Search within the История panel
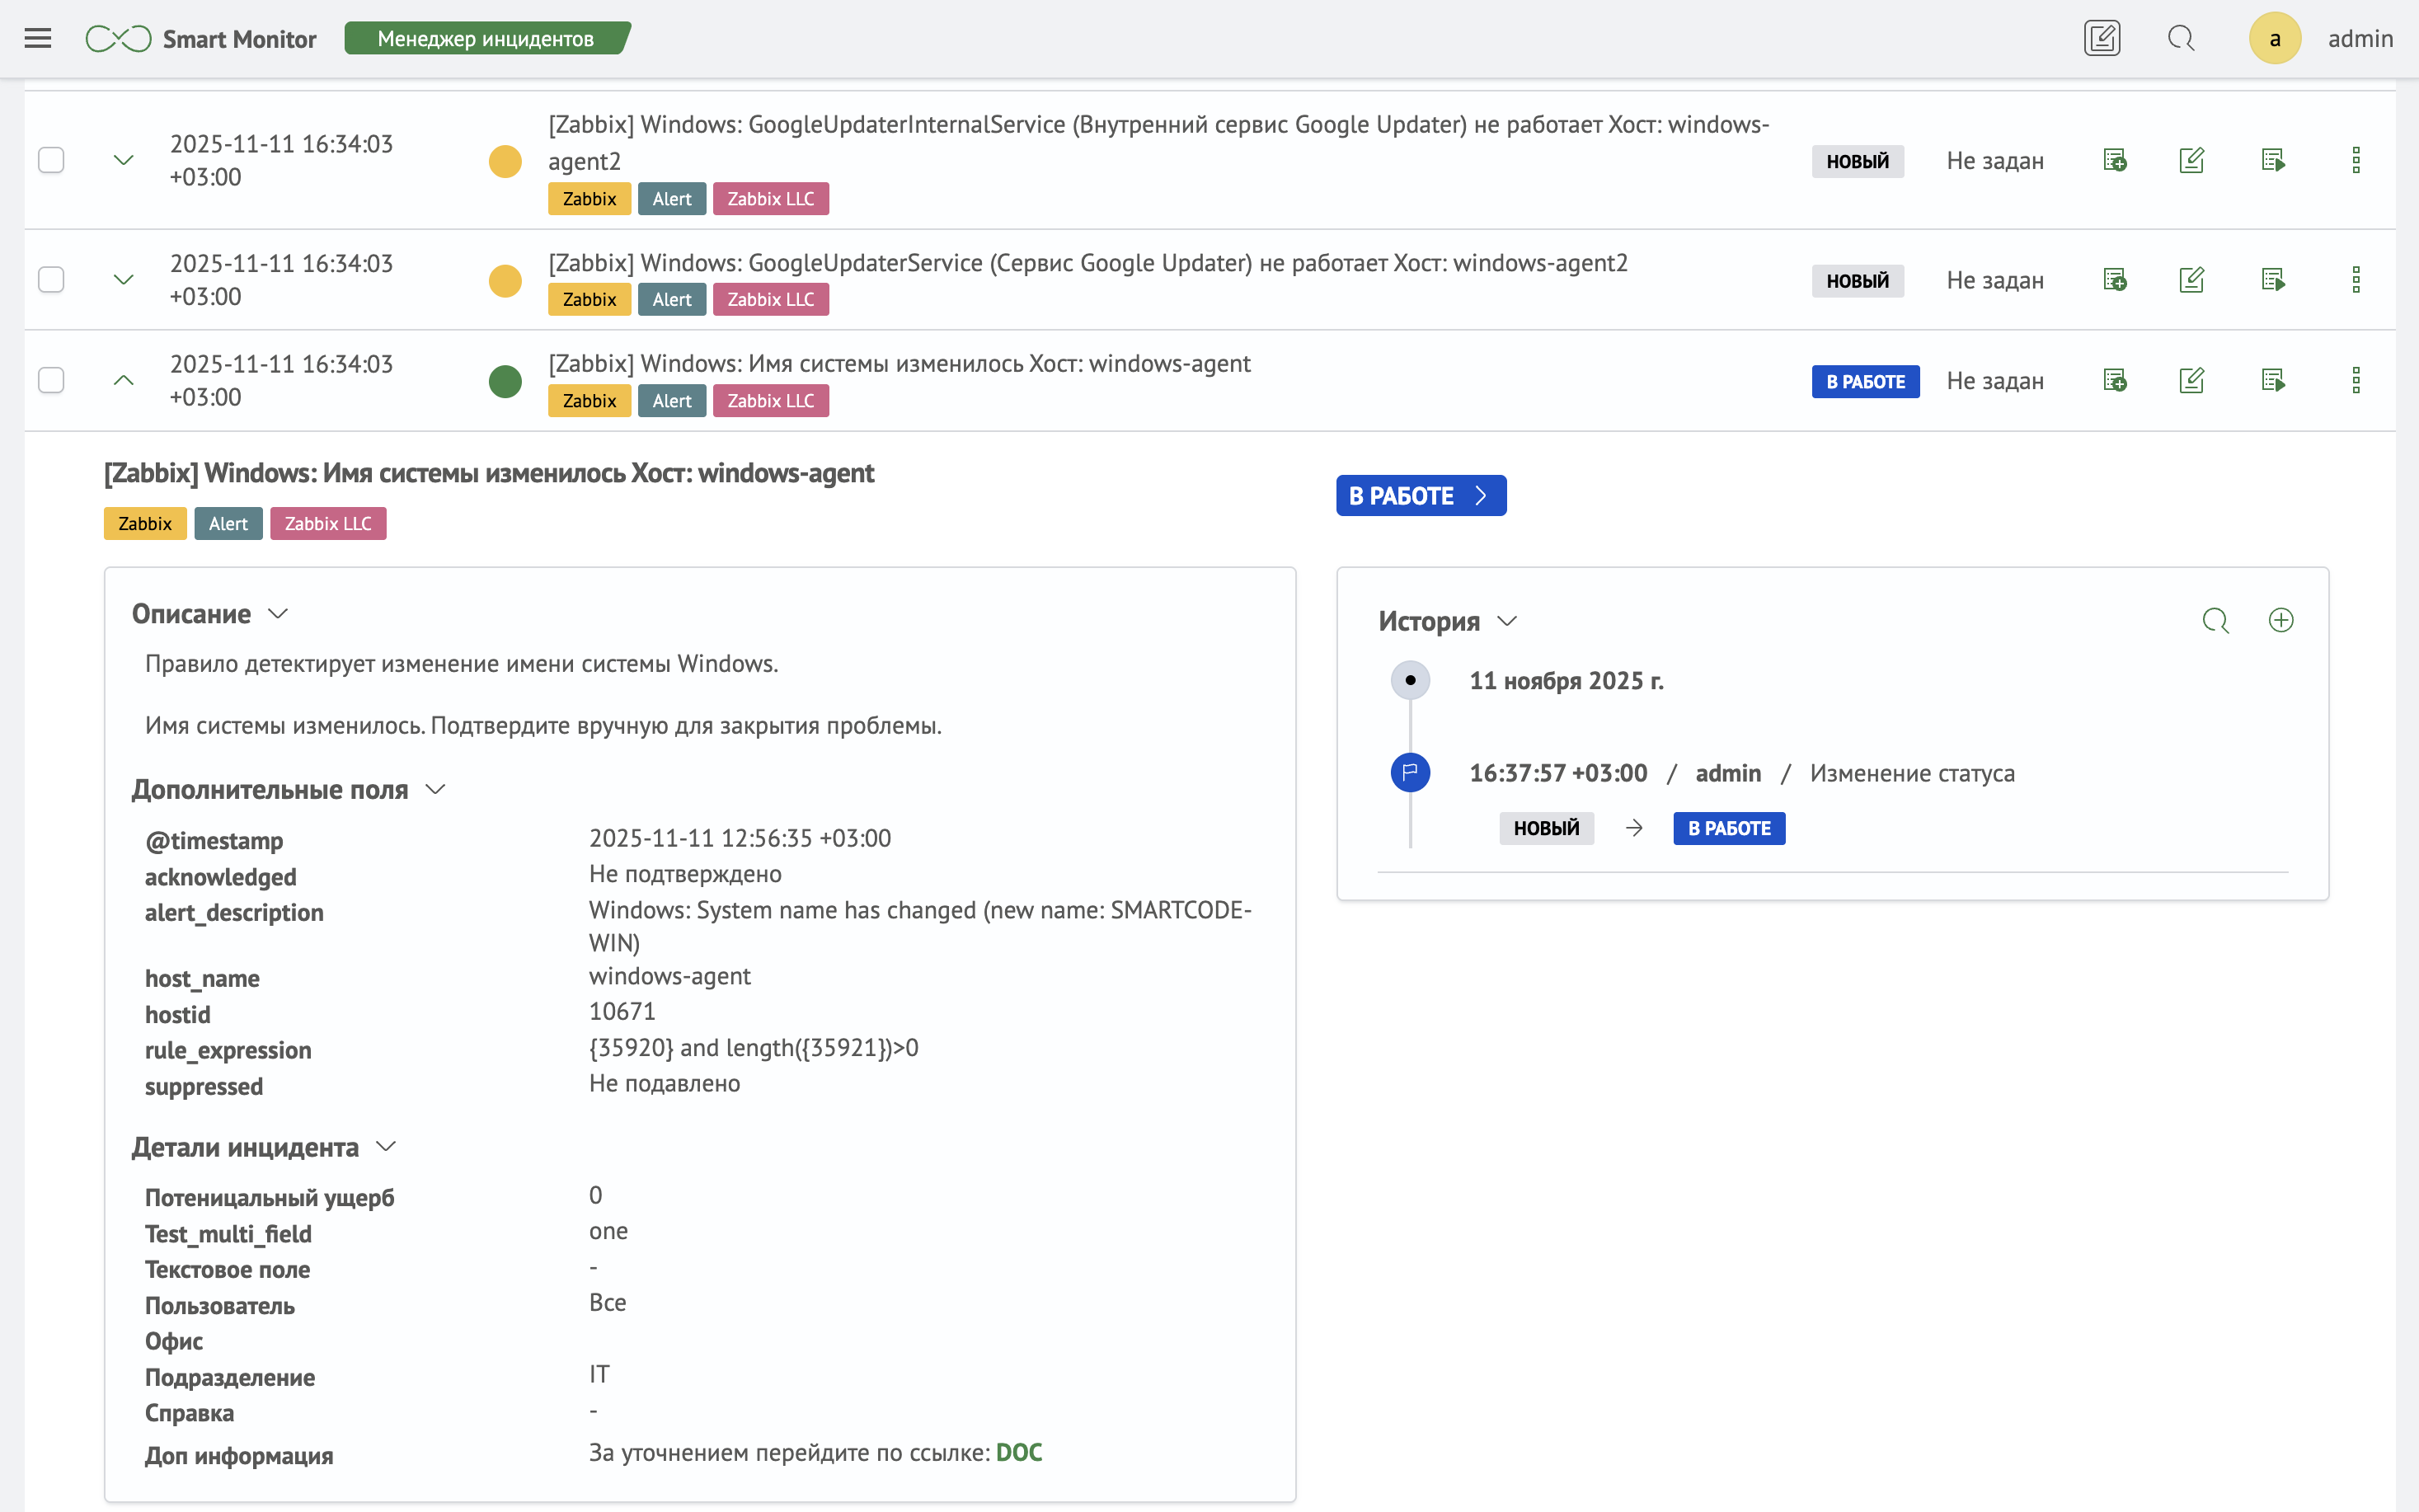The image size is (2419, 1512). (2215, 621)
